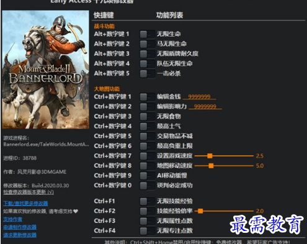Viewport: 307px width, 244px height.
Task: Enable 最高负重上限 toggle
Action: click(147, 146)
